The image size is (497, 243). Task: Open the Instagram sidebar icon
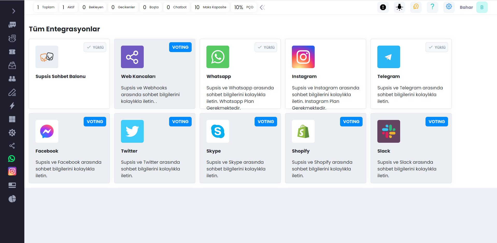12,171
